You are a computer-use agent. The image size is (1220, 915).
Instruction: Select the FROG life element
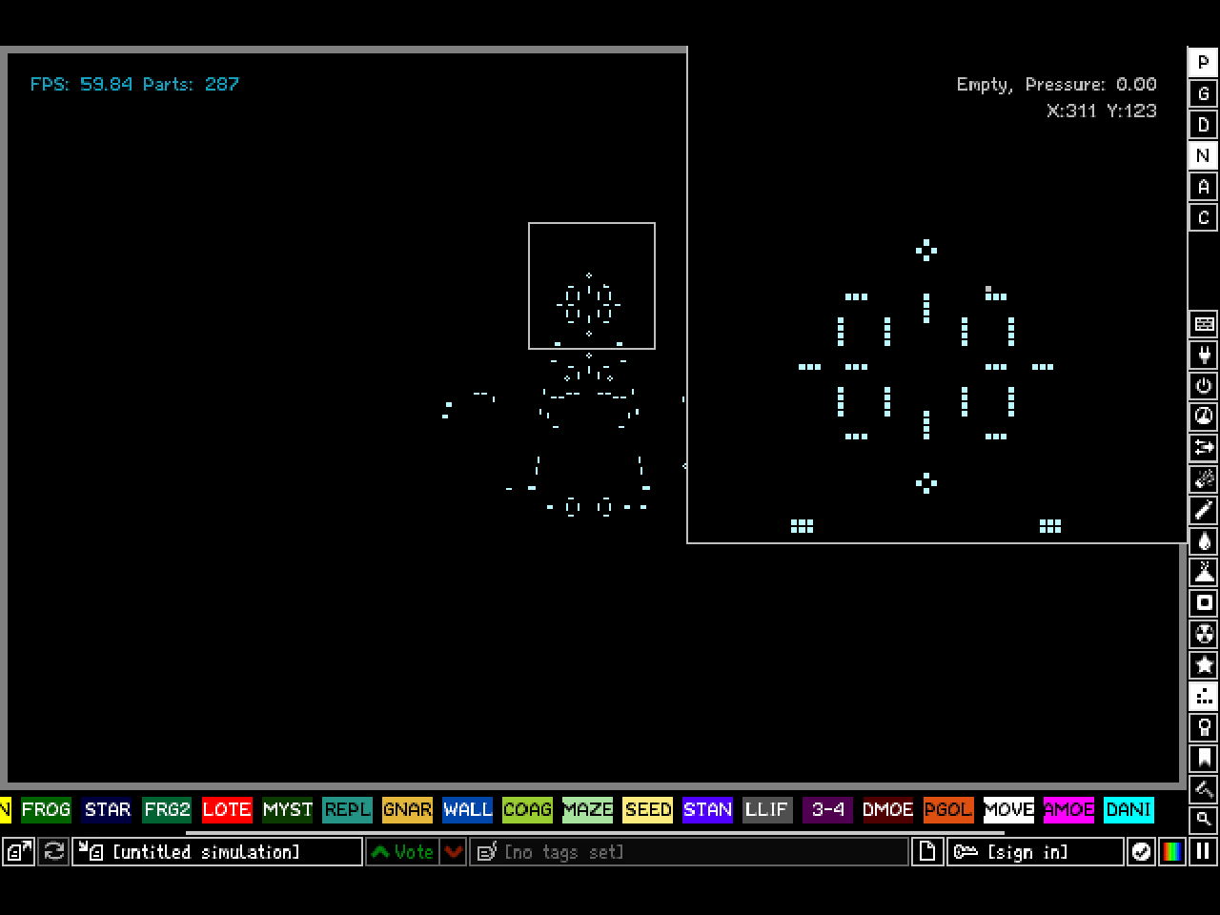tap(46, 809)
